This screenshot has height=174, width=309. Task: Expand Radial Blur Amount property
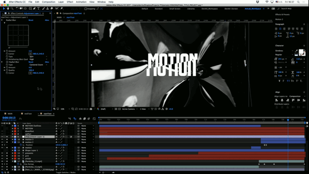[4, 51]
